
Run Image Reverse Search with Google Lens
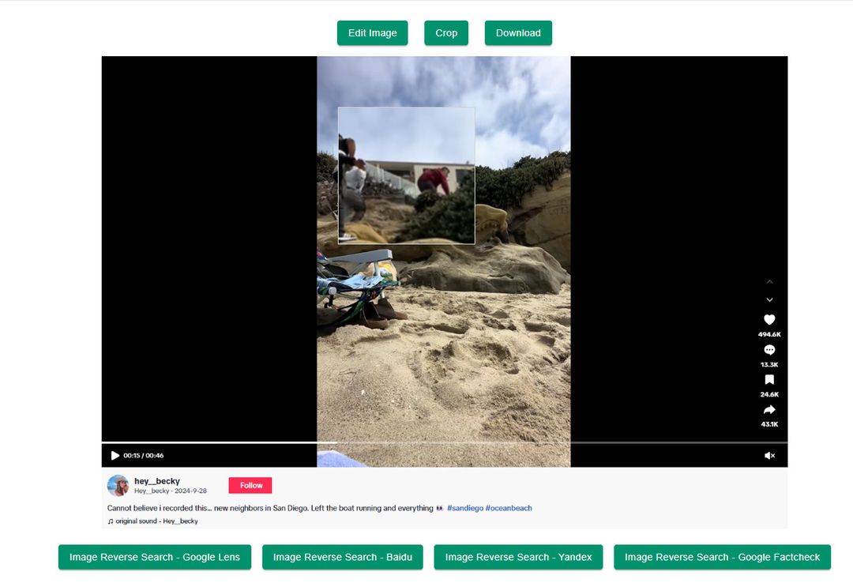click(x=155, y=557)
